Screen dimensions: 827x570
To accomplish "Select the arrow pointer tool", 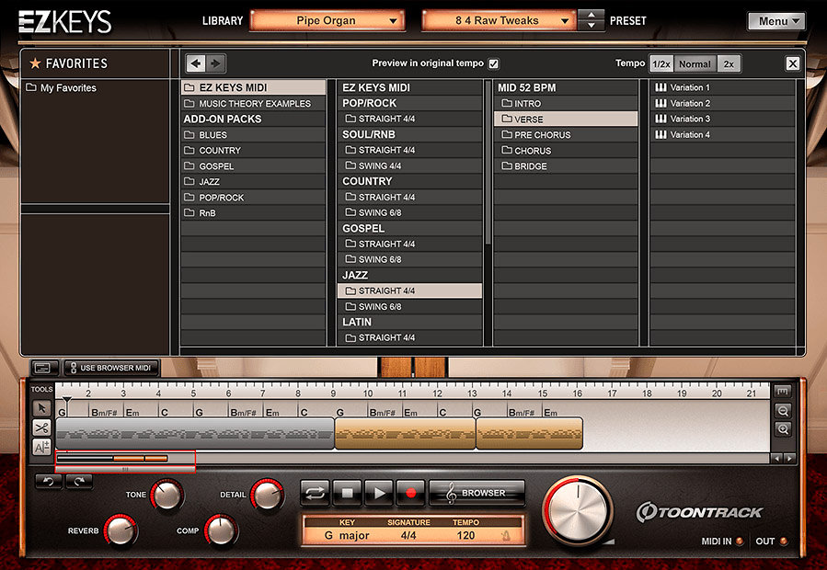I will tap(41, 408).
